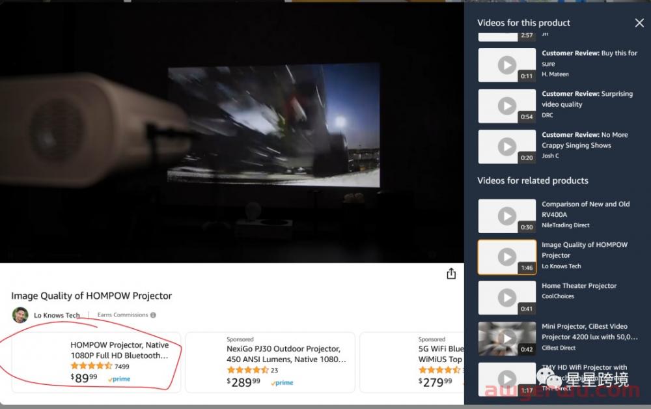The width and height of the screenshot is (651, 409).
Task: Click the 'Videos for related products' heading
Action: point(533,180)
